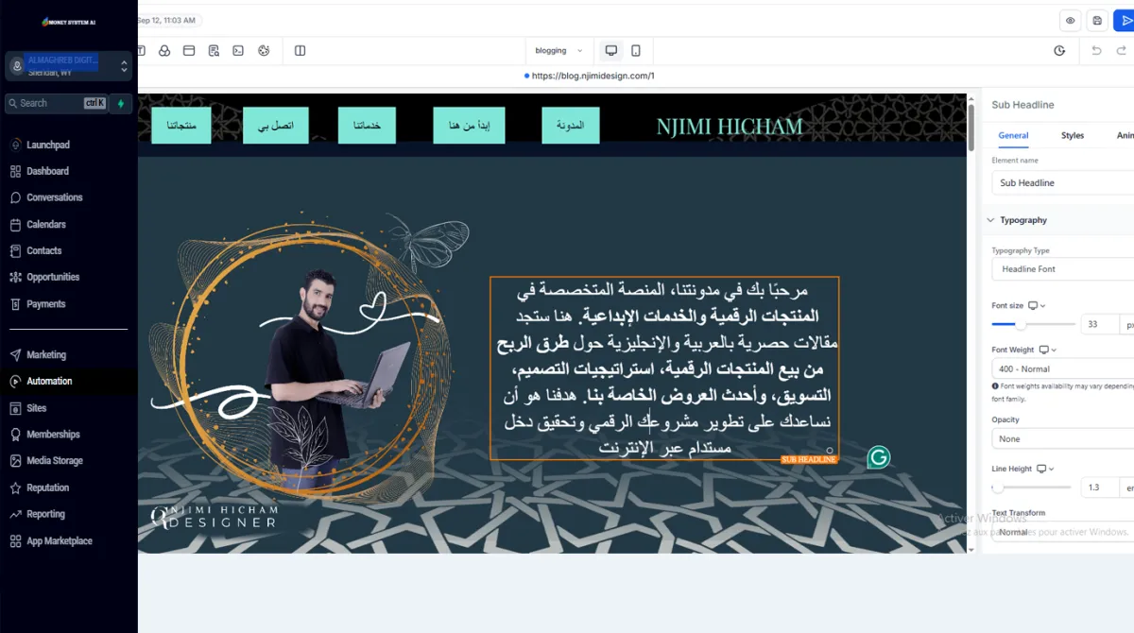Click the اتصل بي nav button
Screen dimensions: 1134x633
click(x=276, y=125)
